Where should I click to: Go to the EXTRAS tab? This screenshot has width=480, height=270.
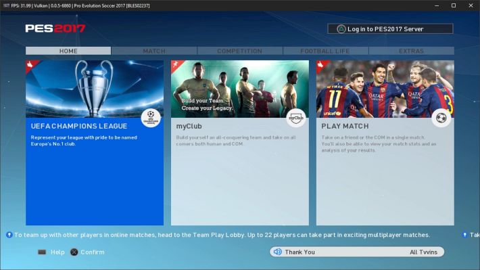[412, 51]
